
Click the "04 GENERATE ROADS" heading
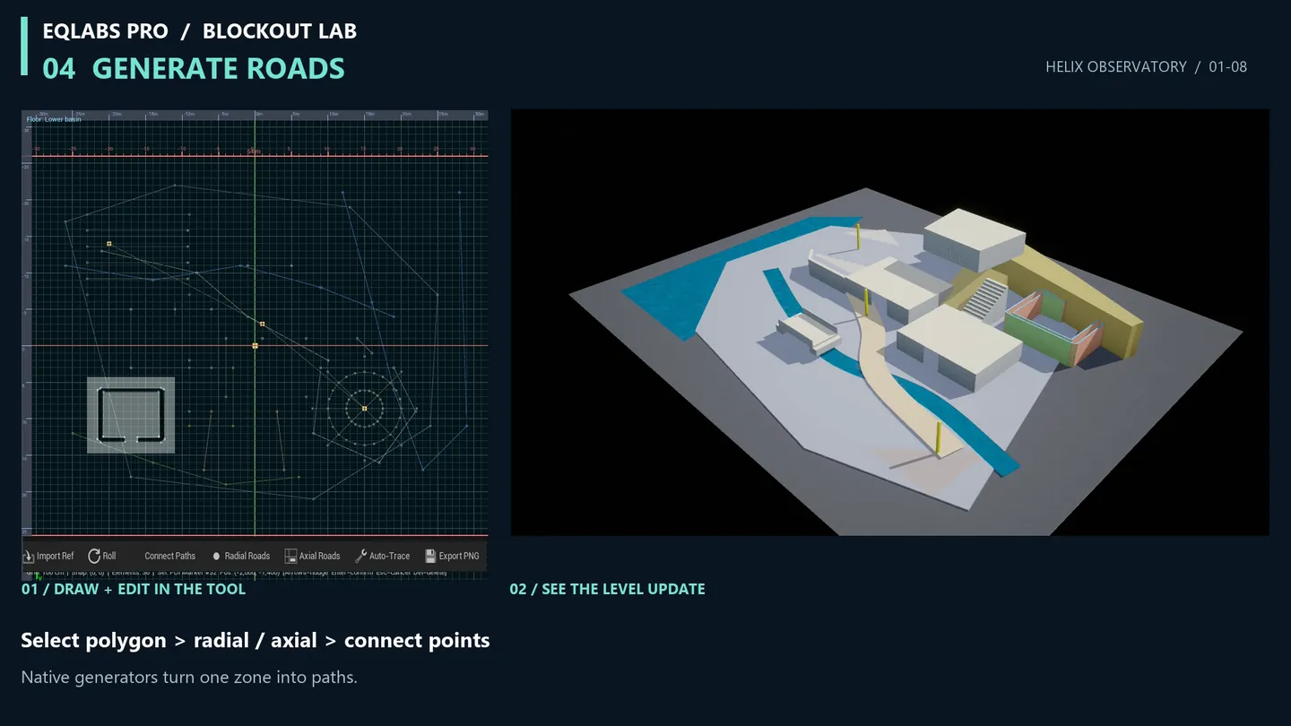click(x=194, y=68)
